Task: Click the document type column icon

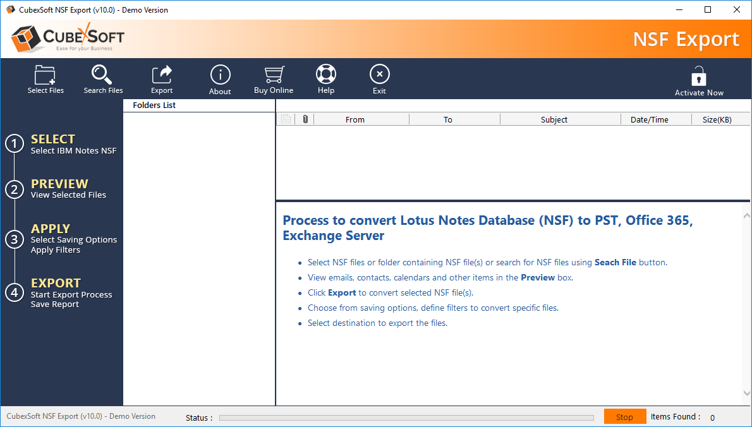Action: pyautogui.click(x=286, y=119)
